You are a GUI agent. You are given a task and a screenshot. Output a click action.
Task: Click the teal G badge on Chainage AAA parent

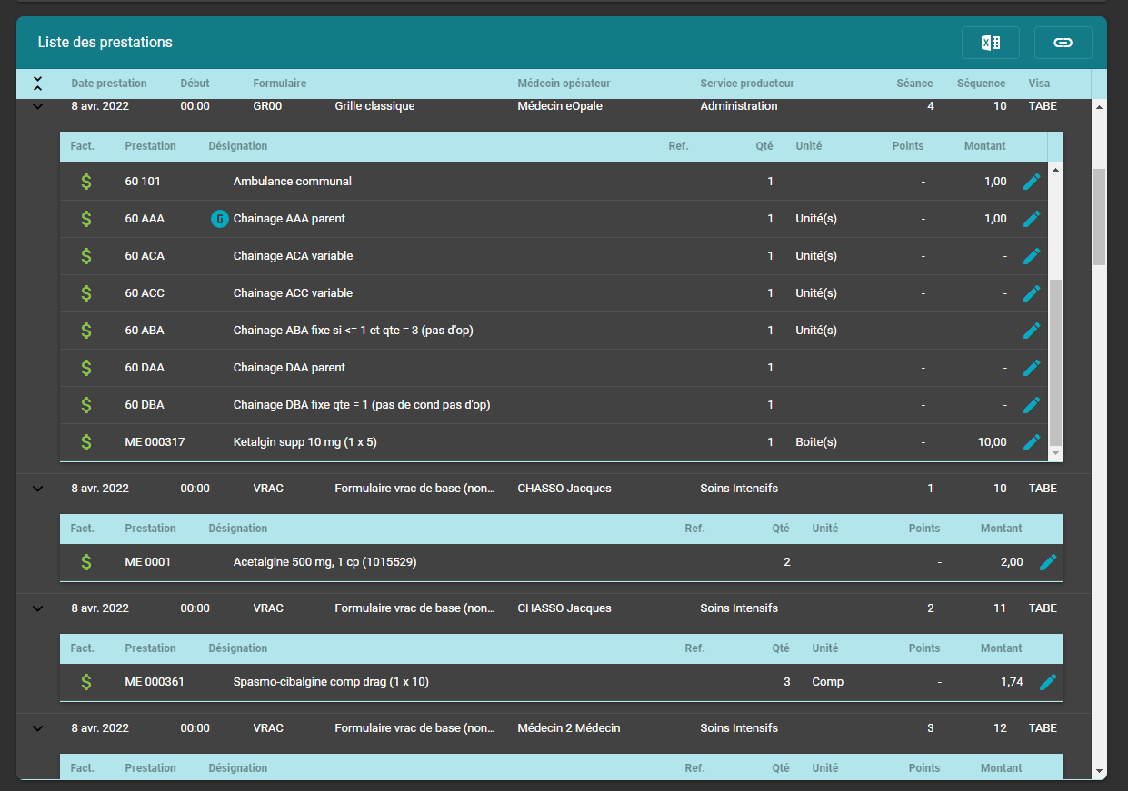219,218
